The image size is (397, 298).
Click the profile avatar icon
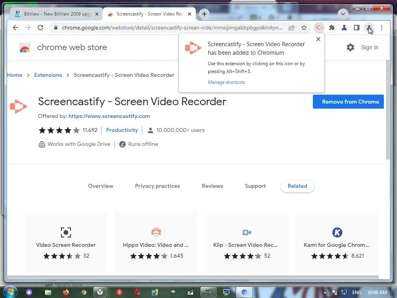[x=369, y=28]
